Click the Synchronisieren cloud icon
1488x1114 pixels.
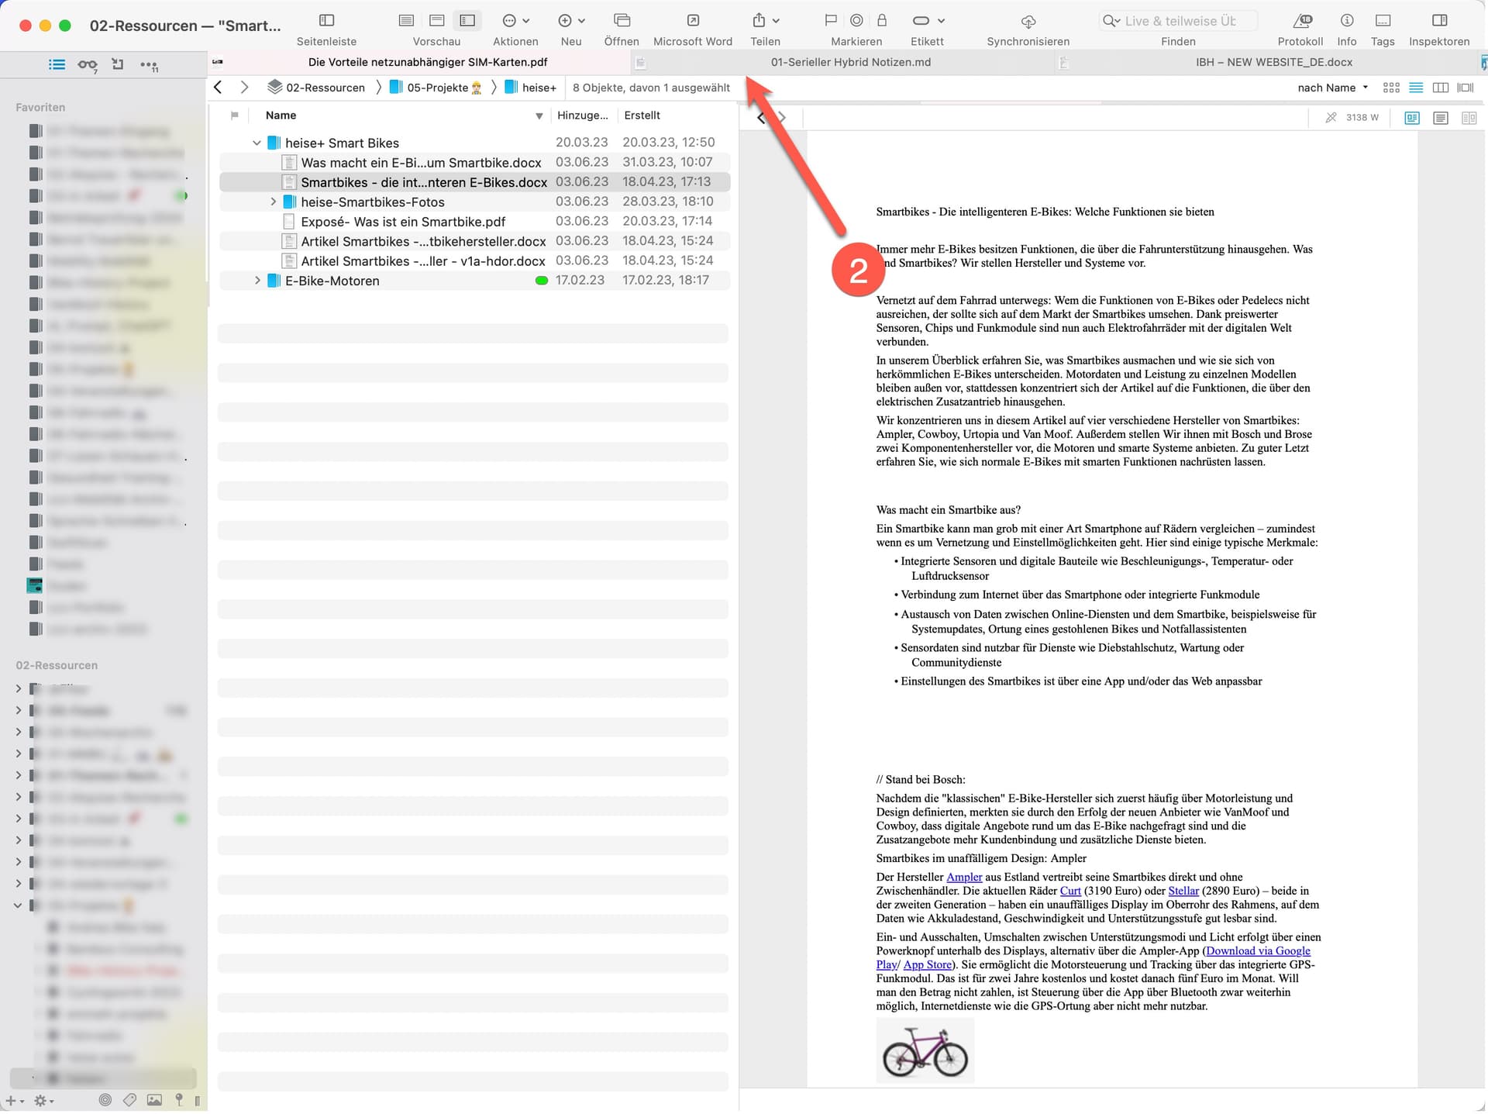[1028, 21]
